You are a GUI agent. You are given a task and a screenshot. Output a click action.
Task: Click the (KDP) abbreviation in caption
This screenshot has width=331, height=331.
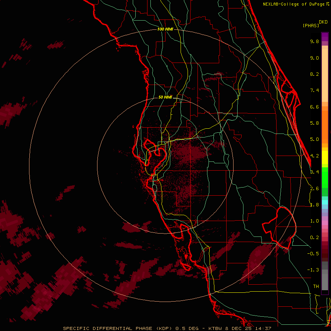click(164, 328)
